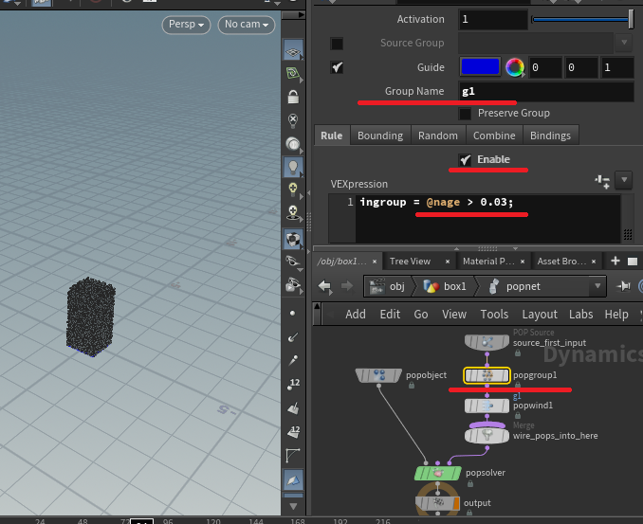Select the high quality lighting icon

tap(293, 190)
